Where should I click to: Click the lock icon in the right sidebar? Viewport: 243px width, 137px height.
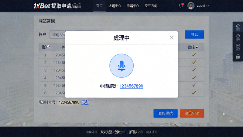coord(238,56)
